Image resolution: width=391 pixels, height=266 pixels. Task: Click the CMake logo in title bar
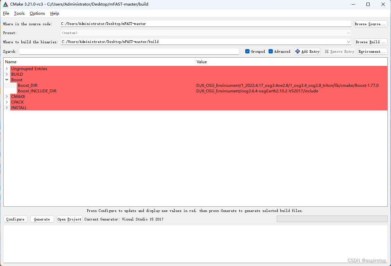click(6, 4)
